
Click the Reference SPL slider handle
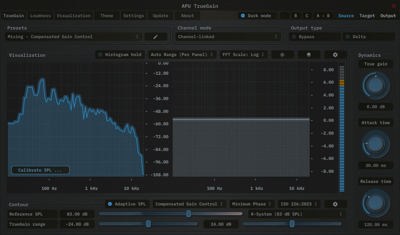[189, 214]
